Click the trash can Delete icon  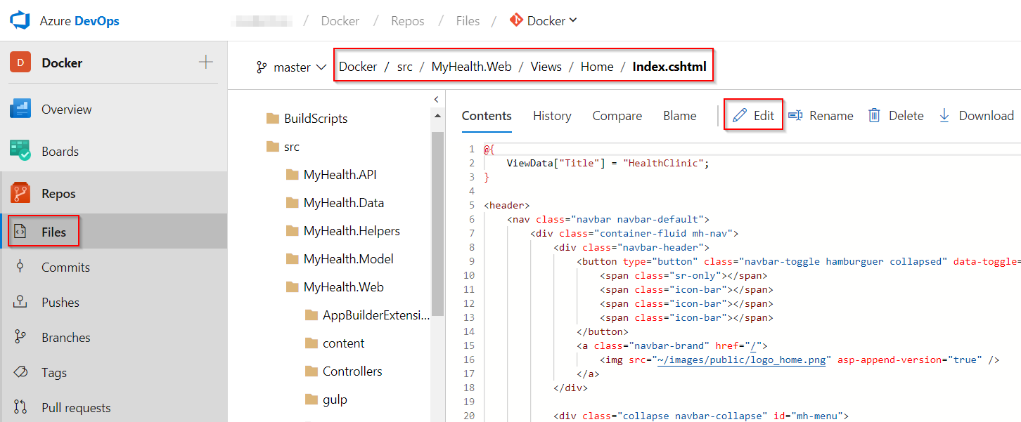coord(874,116)
